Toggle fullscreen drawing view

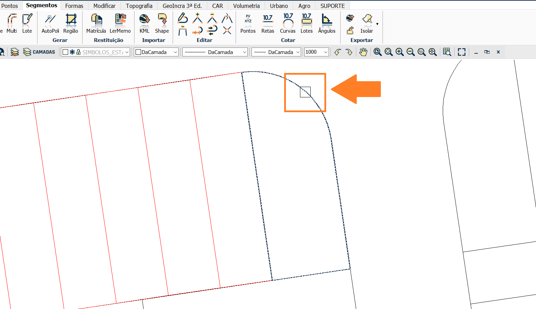click(462, 52)
